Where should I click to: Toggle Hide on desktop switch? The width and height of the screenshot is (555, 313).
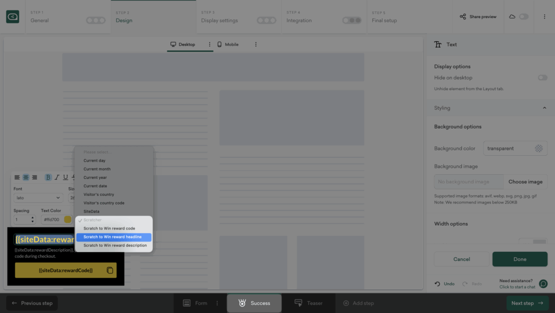542,78
